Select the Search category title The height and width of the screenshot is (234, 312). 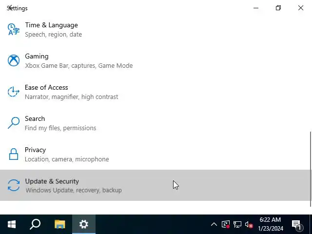[35, 118]
